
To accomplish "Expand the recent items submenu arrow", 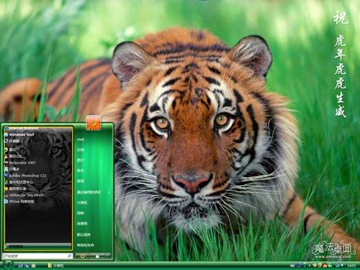I will (x=109, y=192).
